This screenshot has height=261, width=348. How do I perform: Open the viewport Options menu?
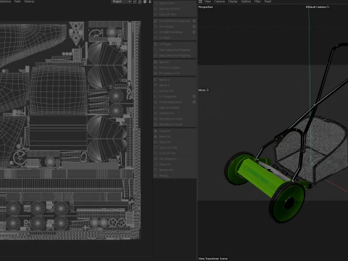[246, 1]
